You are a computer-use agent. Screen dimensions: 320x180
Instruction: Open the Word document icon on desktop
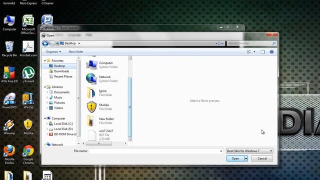[47, 20]
